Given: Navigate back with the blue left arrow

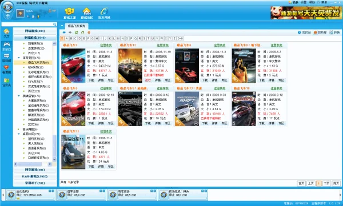Looking at the screenshot, I should [64, 33].
